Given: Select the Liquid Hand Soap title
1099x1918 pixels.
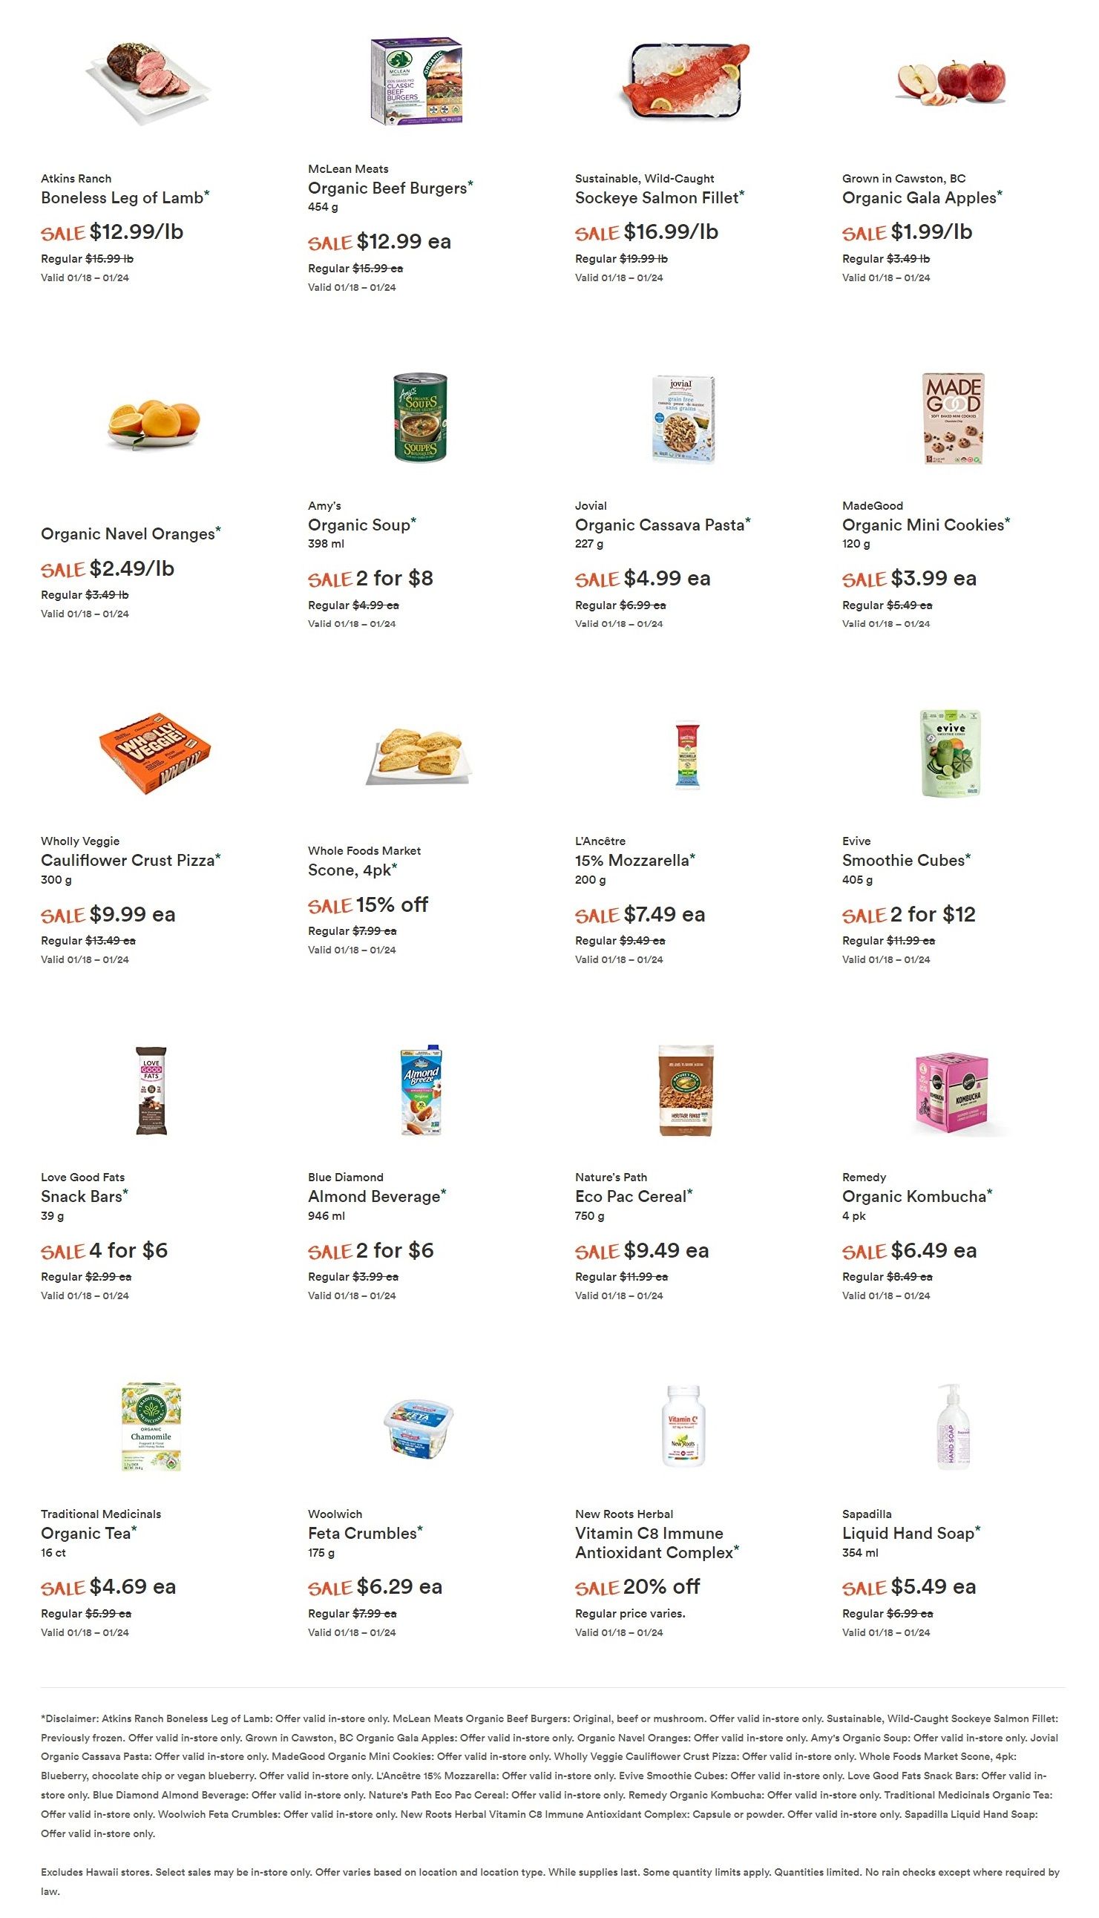Looking at the screenshot, I should pos(908,1533).
